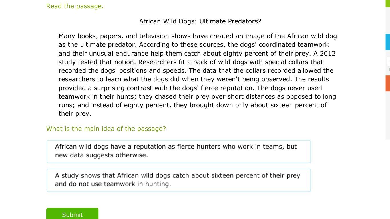Click the small white box in the right sidebar
This screenshot has width=390, height=219.
388,61
